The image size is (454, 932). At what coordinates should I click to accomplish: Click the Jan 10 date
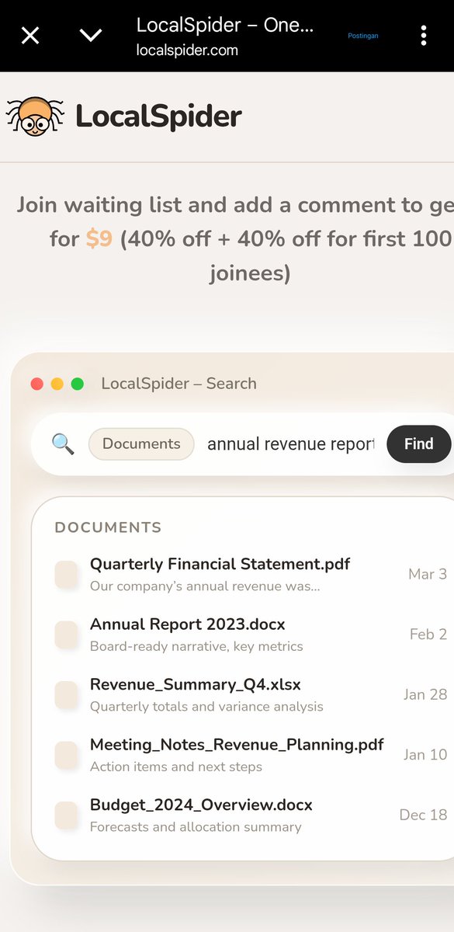click(x=425, y=755)
